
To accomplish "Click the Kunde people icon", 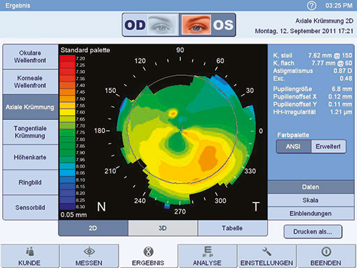I will (30, 252).
